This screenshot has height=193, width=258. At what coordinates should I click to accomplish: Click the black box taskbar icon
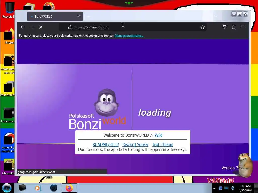pyautogui.click(x=22, y=188)
